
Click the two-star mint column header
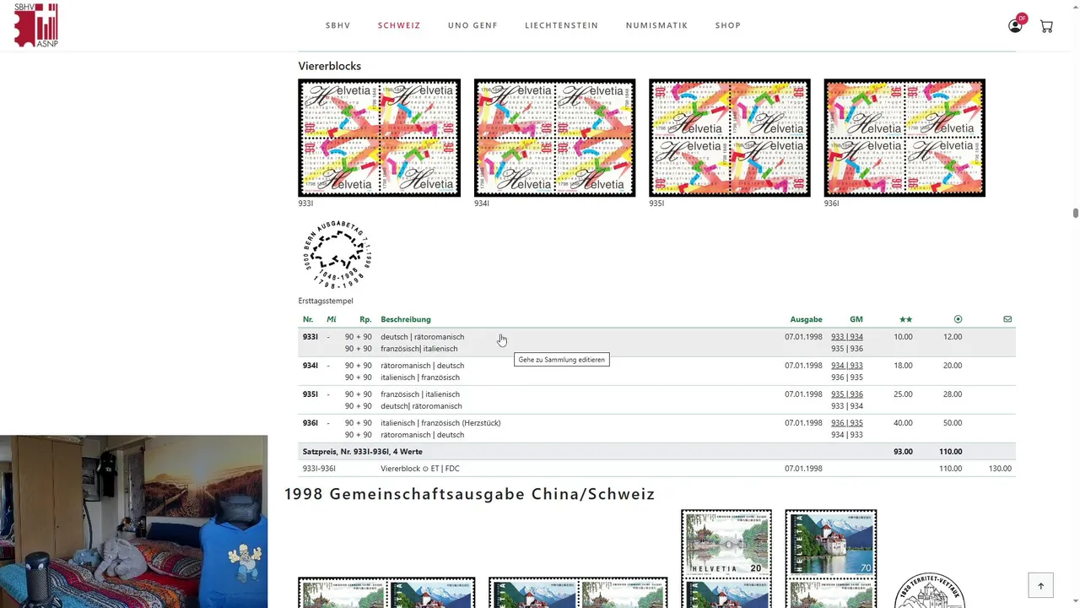pyautogui.click(x=905, y=319)
